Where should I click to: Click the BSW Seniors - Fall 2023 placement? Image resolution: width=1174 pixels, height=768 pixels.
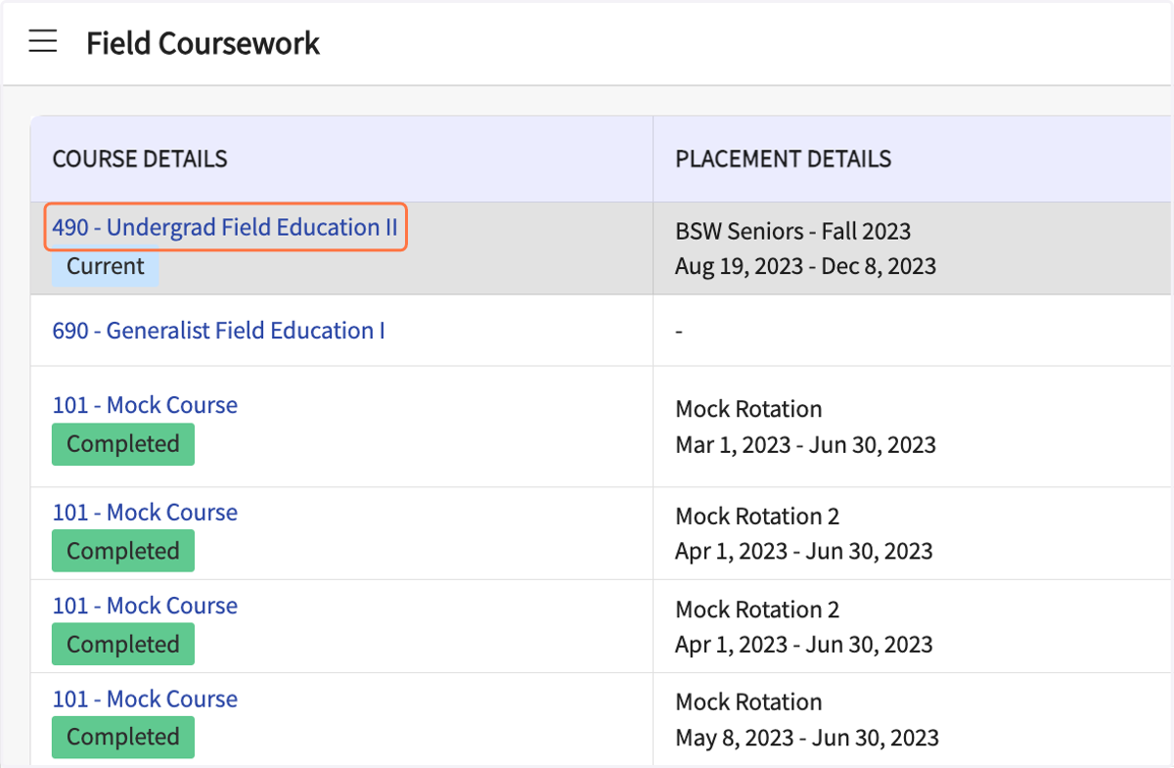click(x=792, y=232)
